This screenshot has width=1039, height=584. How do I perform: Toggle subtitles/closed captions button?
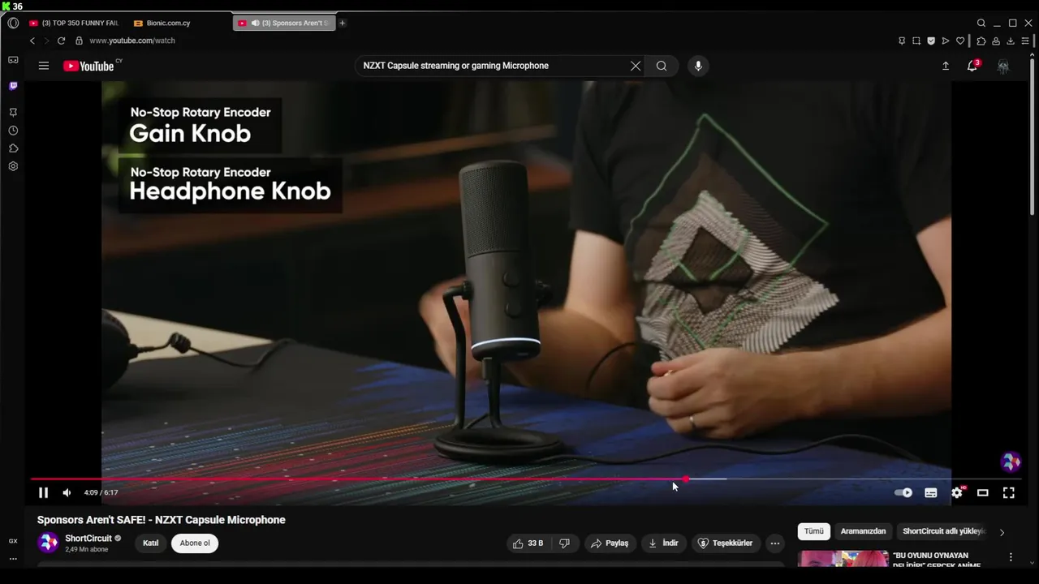pyautogui.click(x=931, y=492)
